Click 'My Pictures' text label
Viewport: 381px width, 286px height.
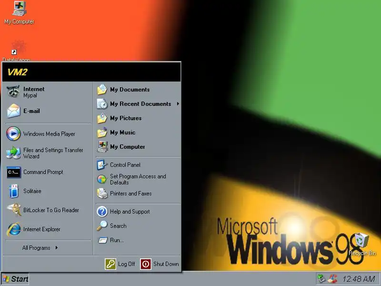pyautogui.click(x=126, y=118)
